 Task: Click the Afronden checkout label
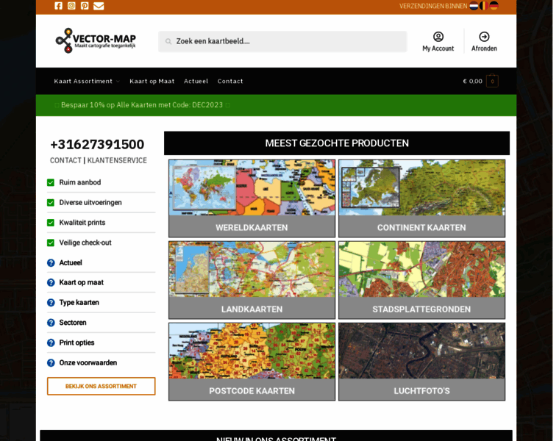(484, 49)
